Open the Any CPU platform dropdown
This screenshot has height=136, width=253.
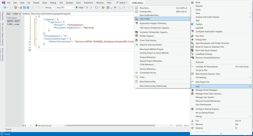coord(65,7)
